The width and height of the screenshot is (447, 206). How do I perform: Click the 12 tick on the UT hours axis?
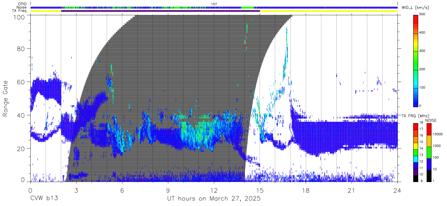(214, 190)
